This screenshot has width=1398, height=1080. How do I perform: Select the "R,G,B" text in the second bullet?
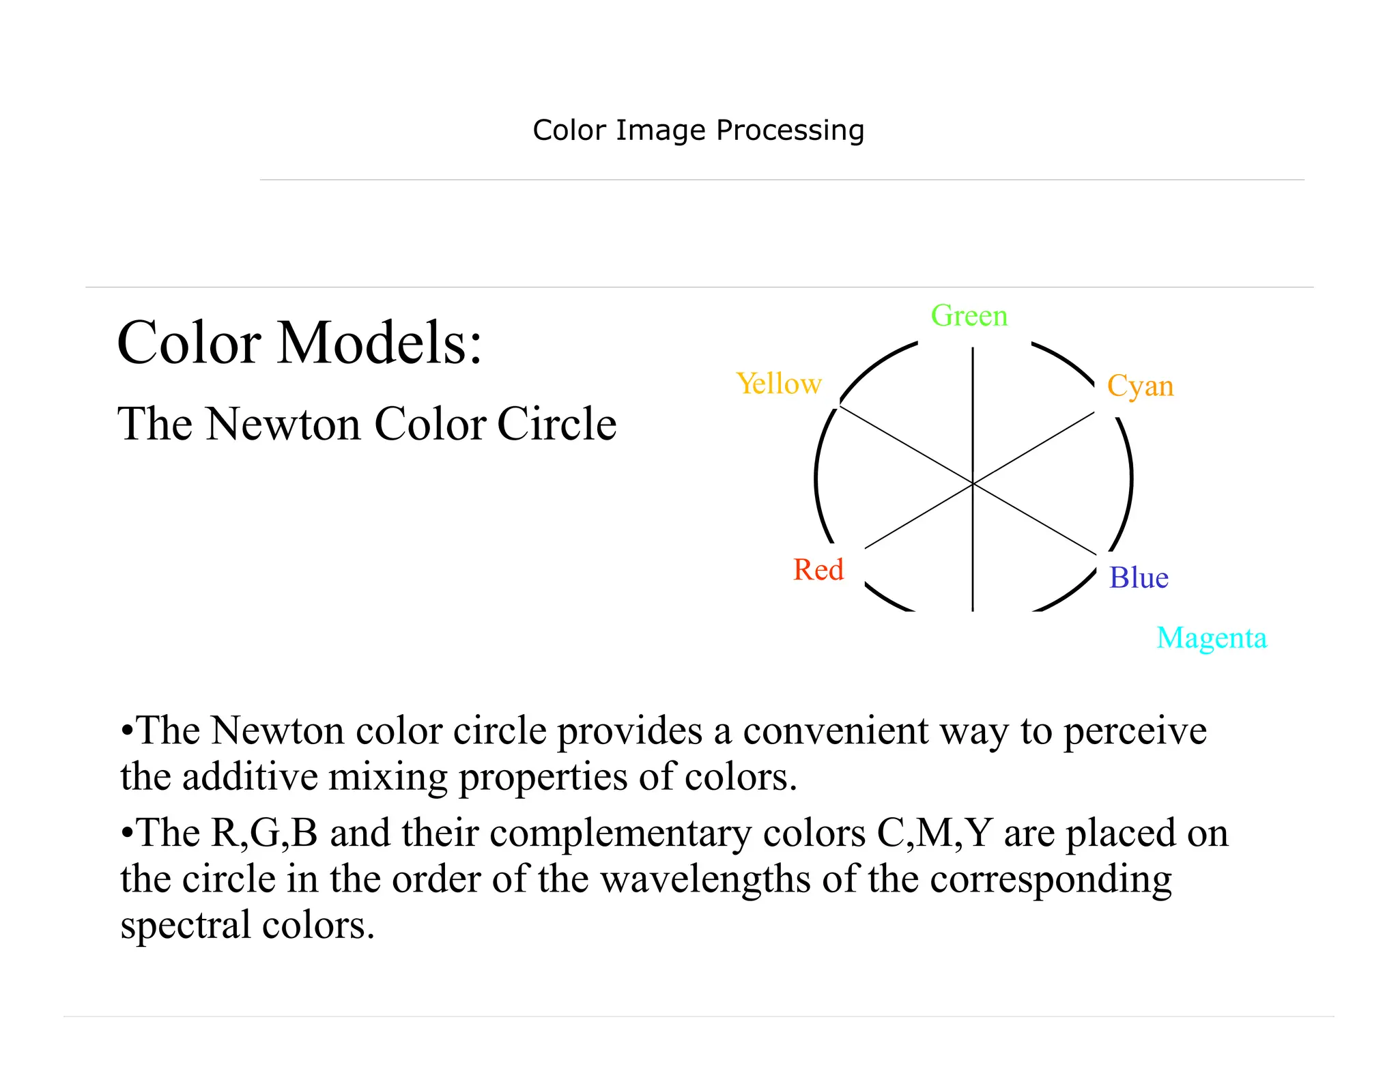point(265,834)
